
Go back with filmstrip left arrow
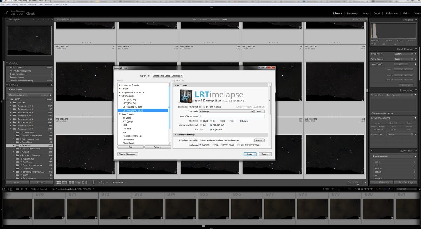(22, 189)
